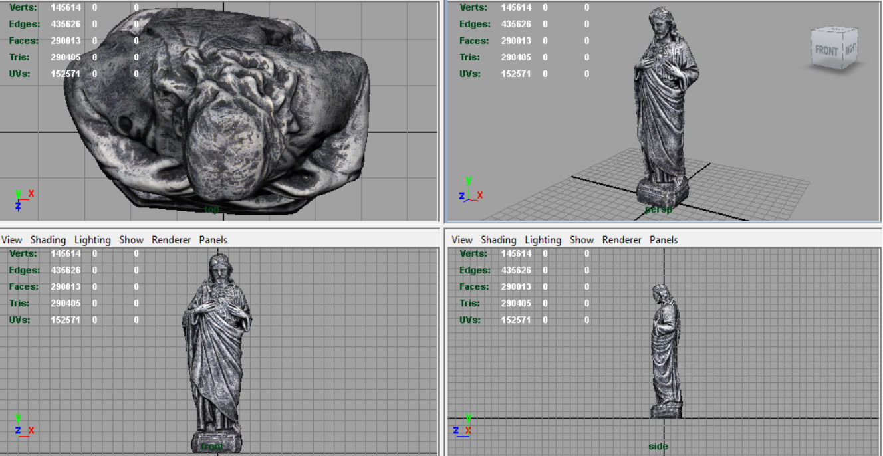The width and height of the screenshot is (883, 456).
Task: Open Shading menu in front viewport
Action: [48, 240]
